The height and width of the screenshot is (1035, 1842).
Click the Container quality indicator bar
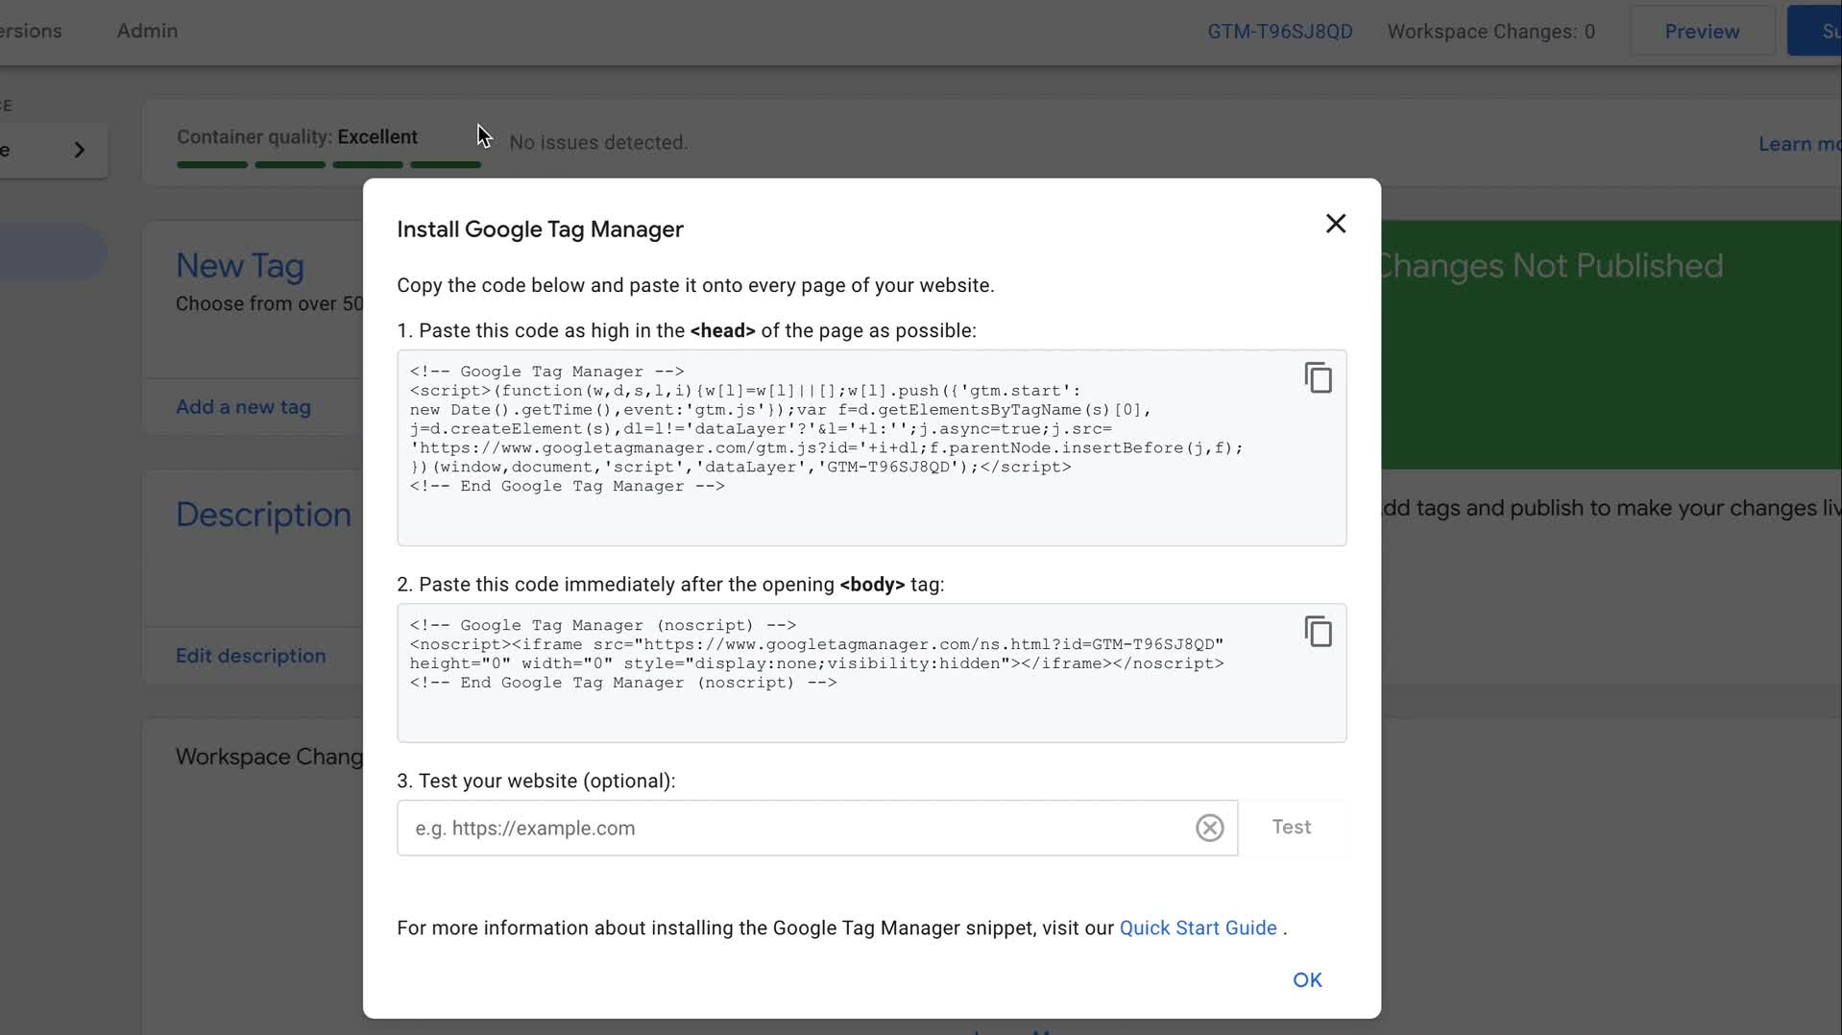click(x=327, y=164)
